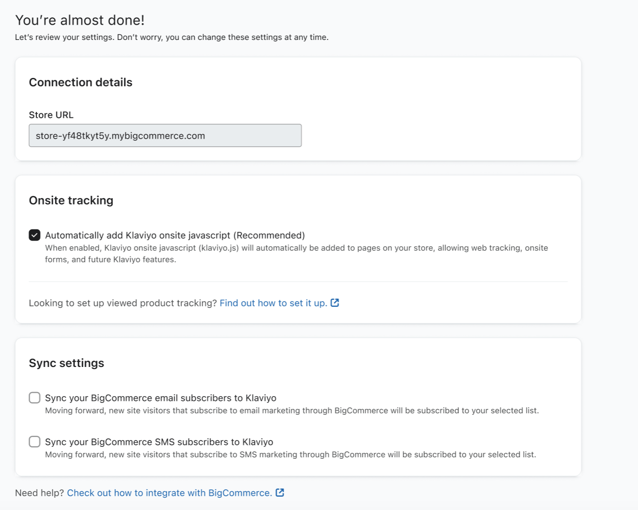The height and width of the screenshot is (510, 638).
Task: Click external link icon beside BigCommerce help link
Action: (x=280, y=493)
